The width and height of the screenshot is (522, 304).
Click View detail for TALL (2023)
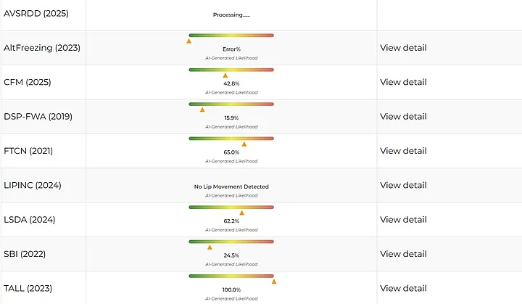[403, 288]
